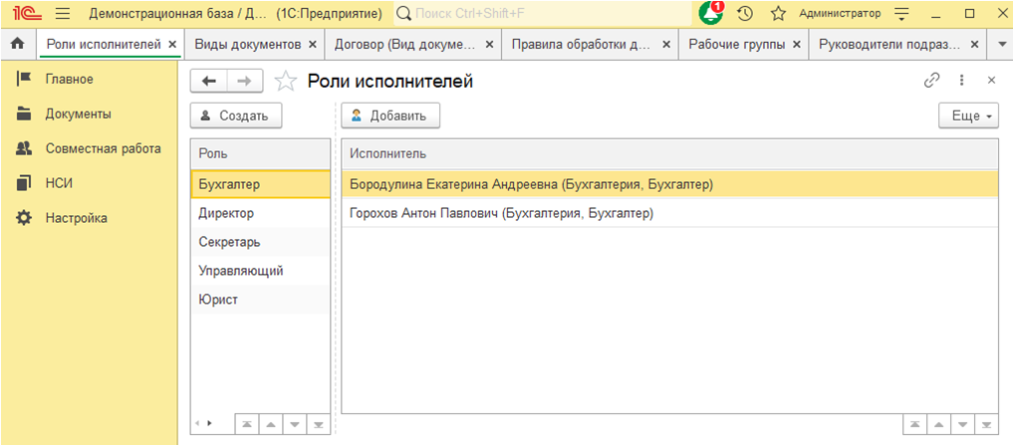Image resolution: width=1014 pixels, height=446 pixels.
Task: Select Горохов Антон Павлович row
Action: click(x=501, y=213)
